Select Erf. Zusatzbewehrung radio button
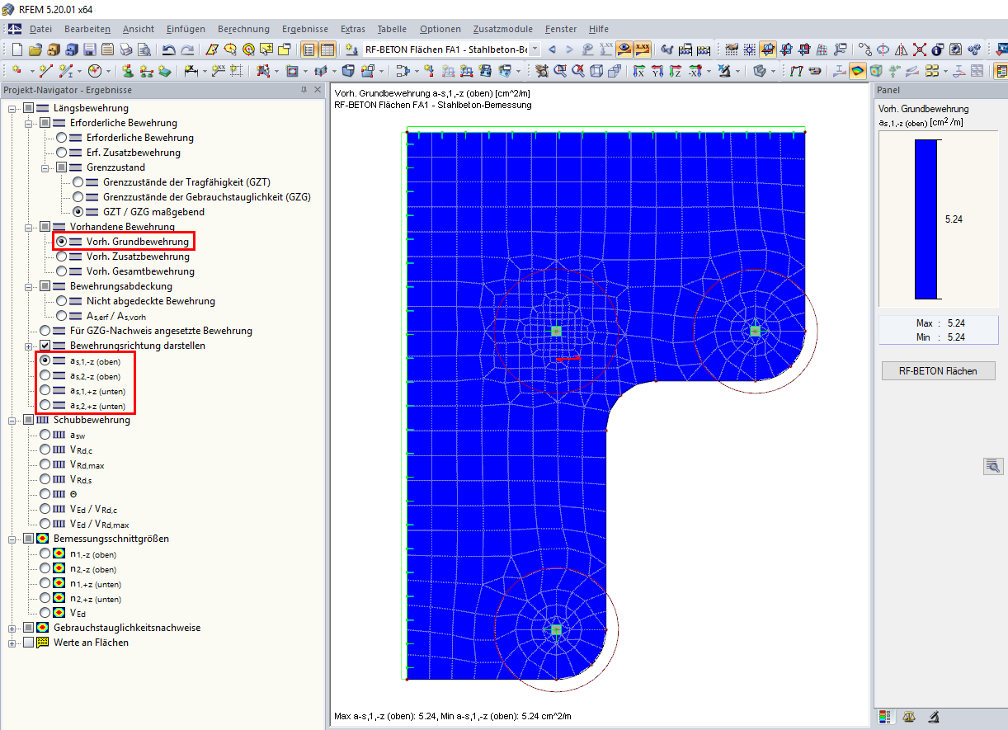This screenshot has width=1008, height=730. coord(62,153)
